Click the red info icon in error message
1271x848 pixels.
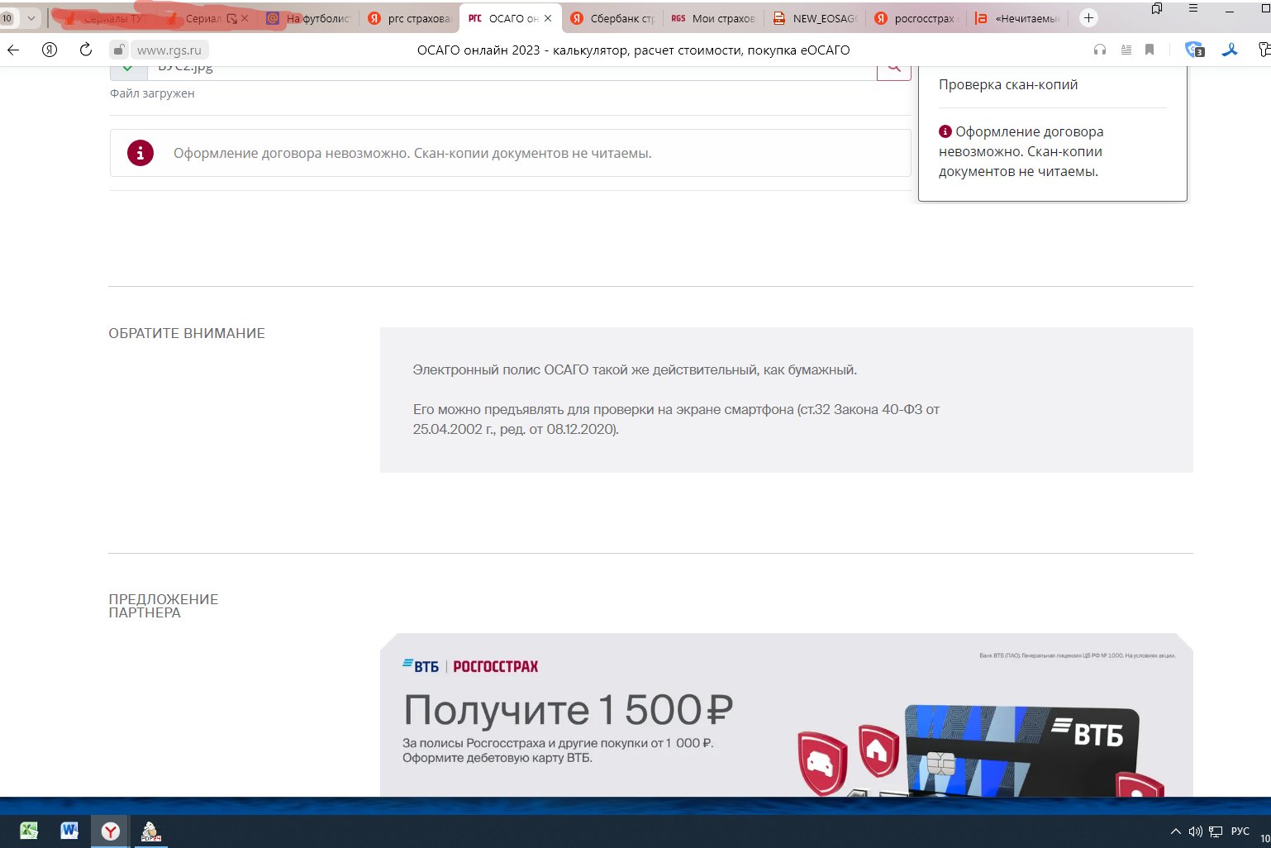pos(140,153)
